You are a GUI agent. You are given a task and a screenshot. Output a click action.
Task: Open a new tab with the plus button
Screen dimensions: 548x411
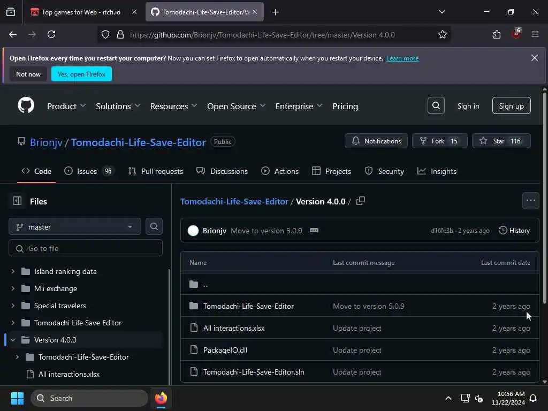(275, 12)
